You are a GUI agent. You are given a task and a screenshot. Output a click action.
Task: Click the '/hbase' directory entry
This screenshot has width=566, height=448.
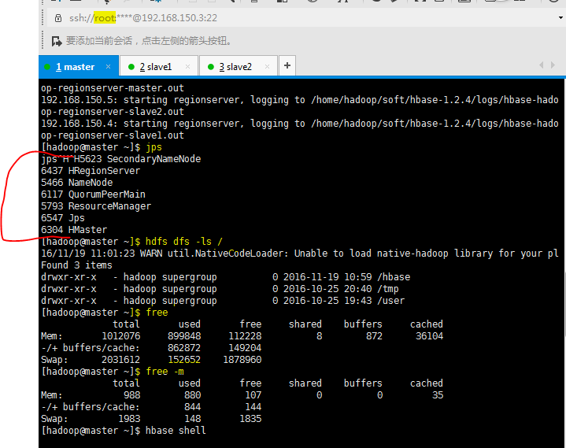(394, 277)
